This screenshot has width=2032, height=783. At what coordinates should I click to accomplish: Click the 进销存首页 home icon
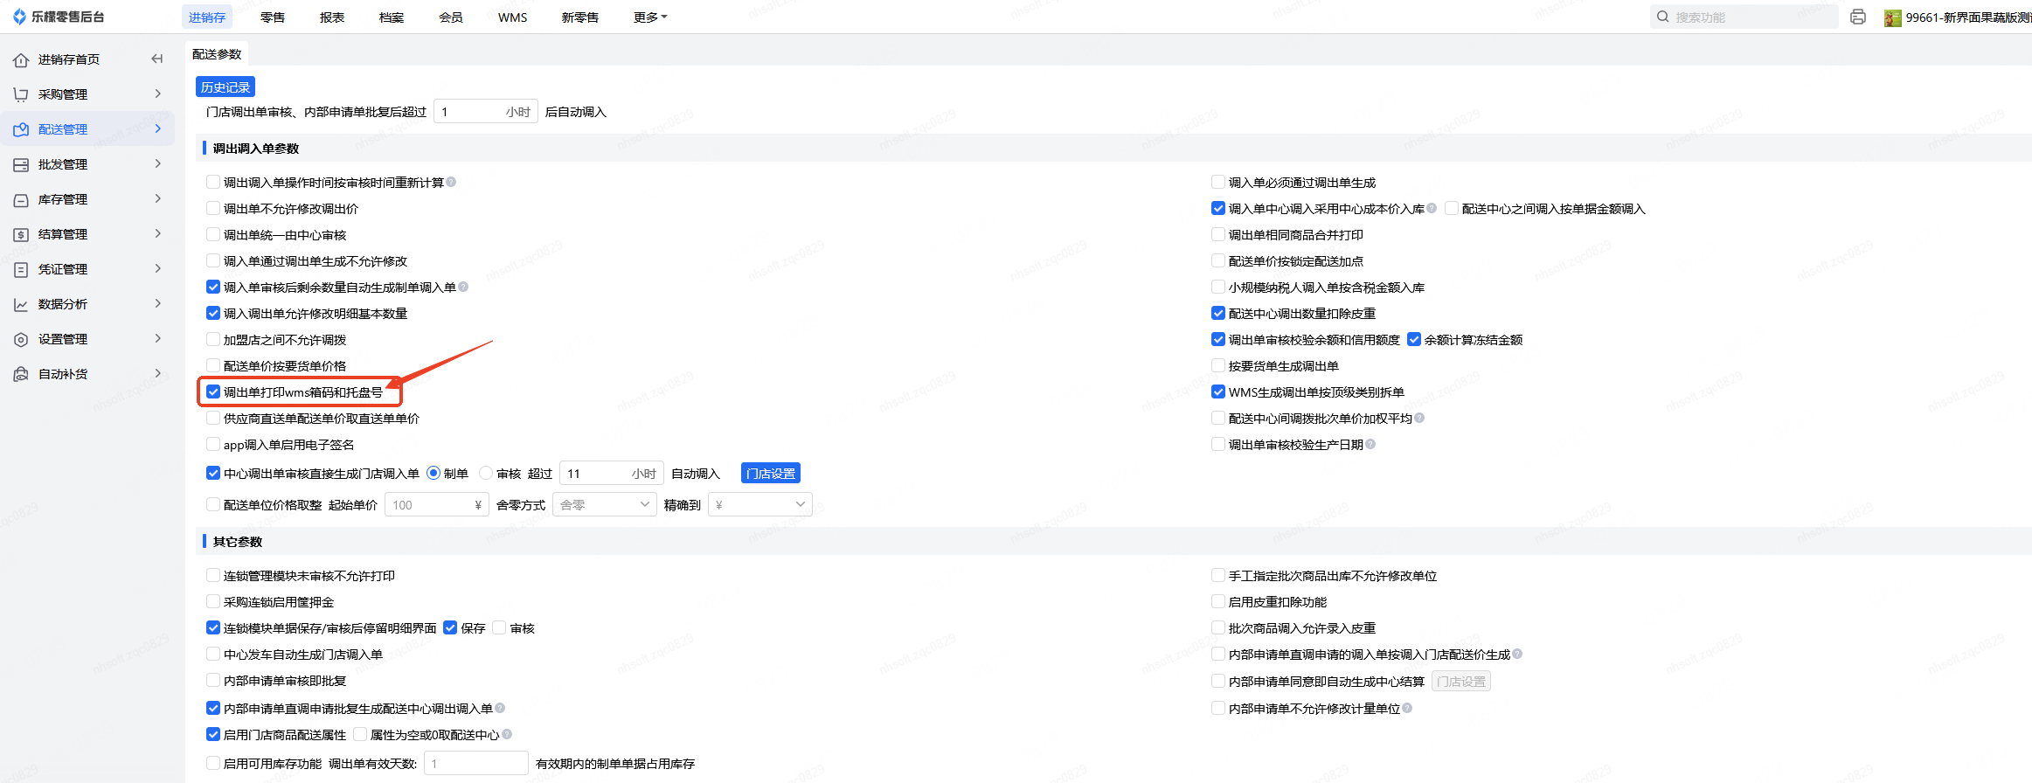21,59
